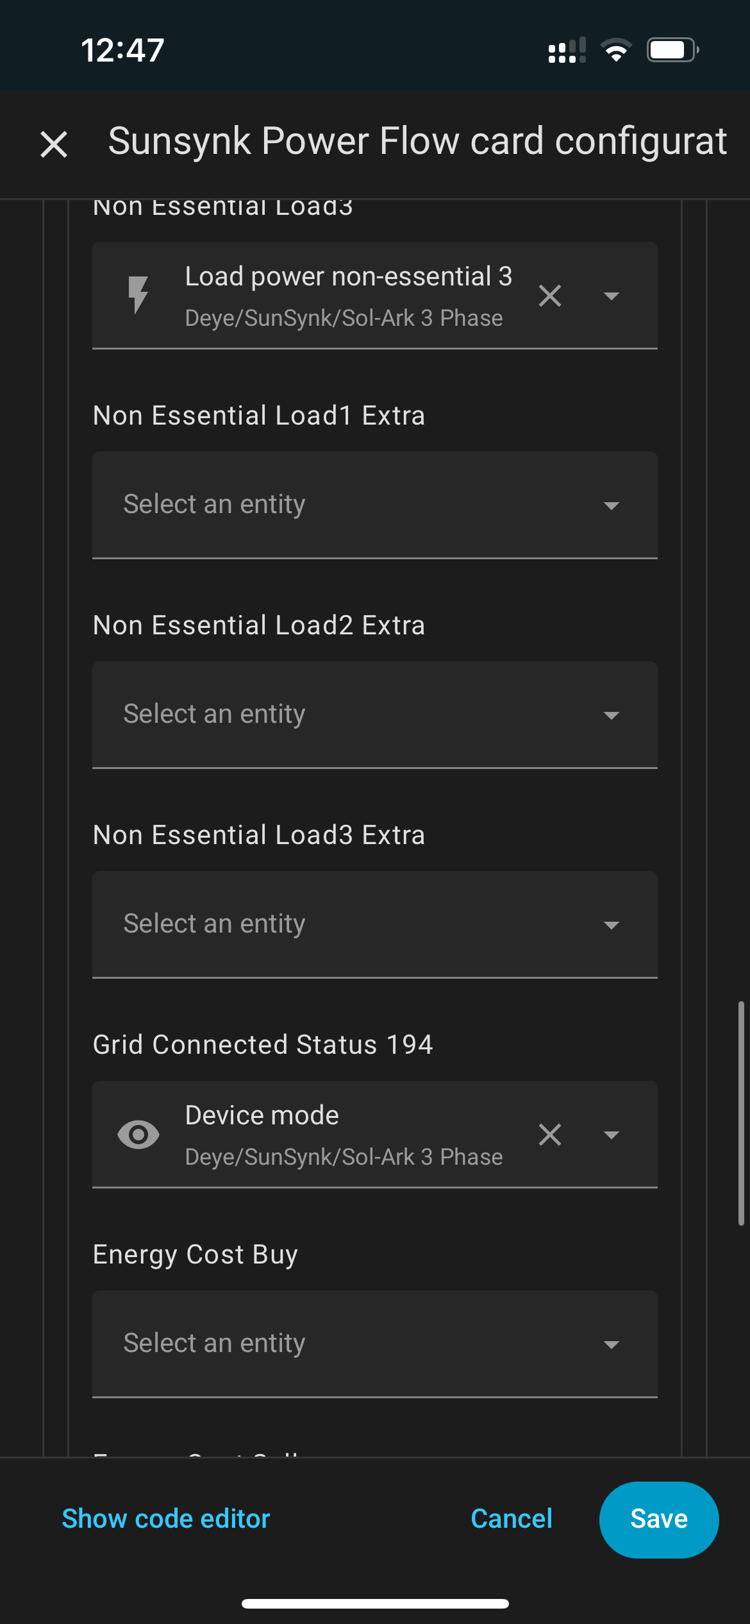Image resolution: width=750 pixels, height=1624 pixels.
Task: Click the lightning bolt icon for Load power
Action: [138, 296]
